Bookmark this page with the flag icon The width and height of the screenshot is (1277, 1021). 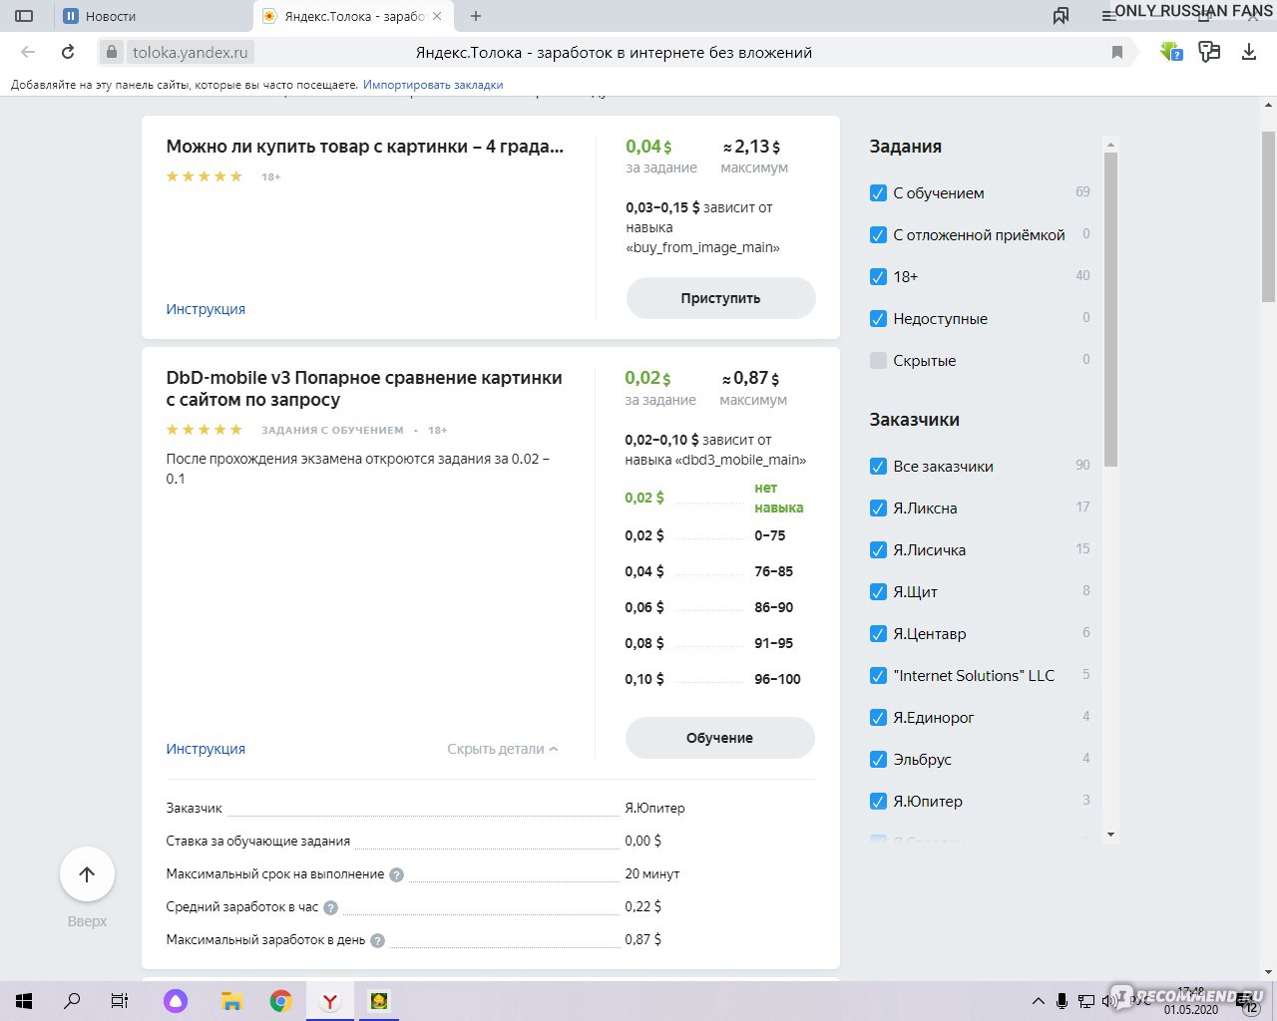1117,52
